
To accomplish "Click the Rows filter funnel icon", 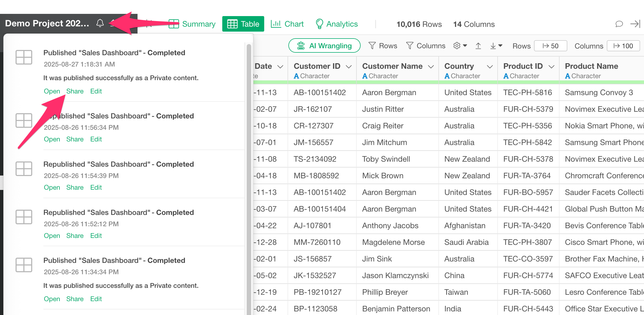I will click(372, 46).
